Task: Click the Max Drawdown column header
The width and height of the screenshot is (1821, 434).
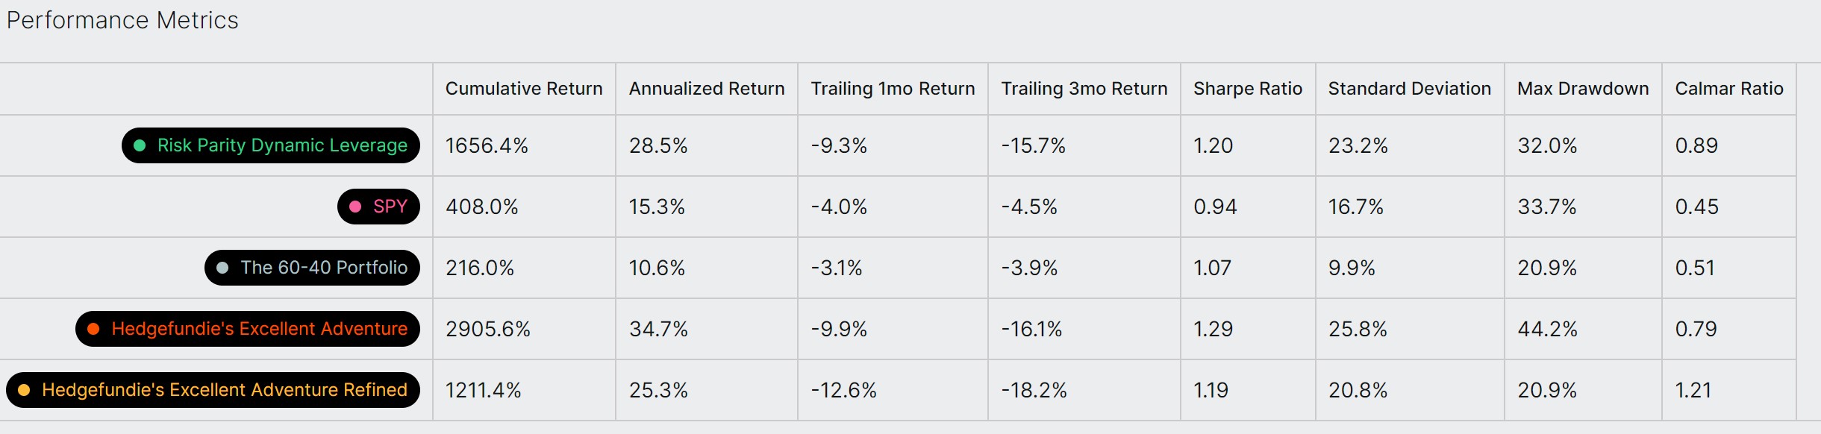Action: tap(1583, 89)
